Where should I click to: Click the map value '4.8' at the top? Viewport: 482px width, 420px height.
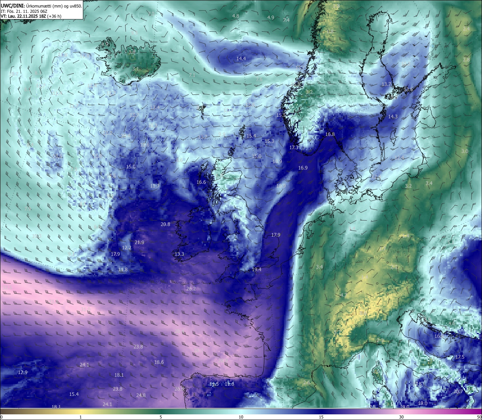tap(236, 16)
